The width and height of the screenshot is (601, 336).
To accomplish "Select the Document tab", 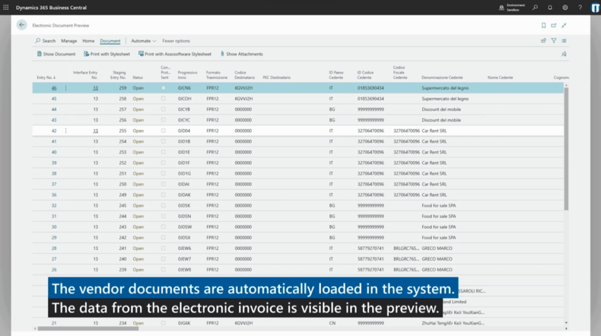I will coord(110,40).
